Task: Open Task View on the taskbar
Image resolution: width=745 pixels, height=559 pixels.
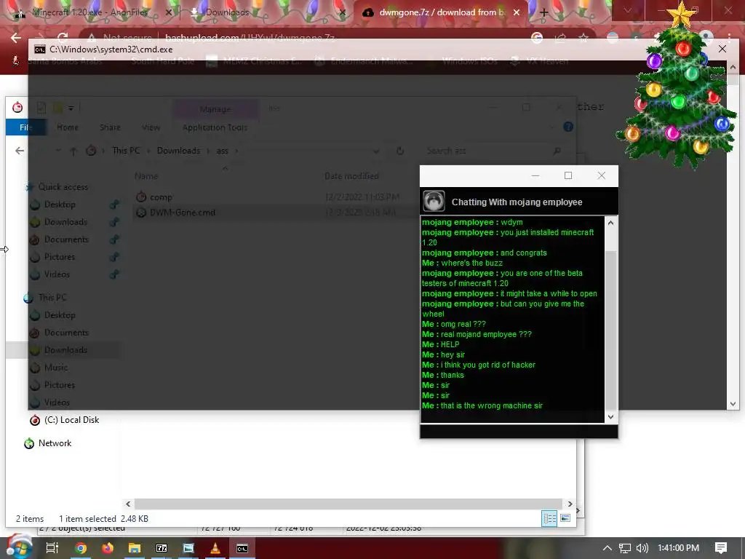Action: [52, 548]
